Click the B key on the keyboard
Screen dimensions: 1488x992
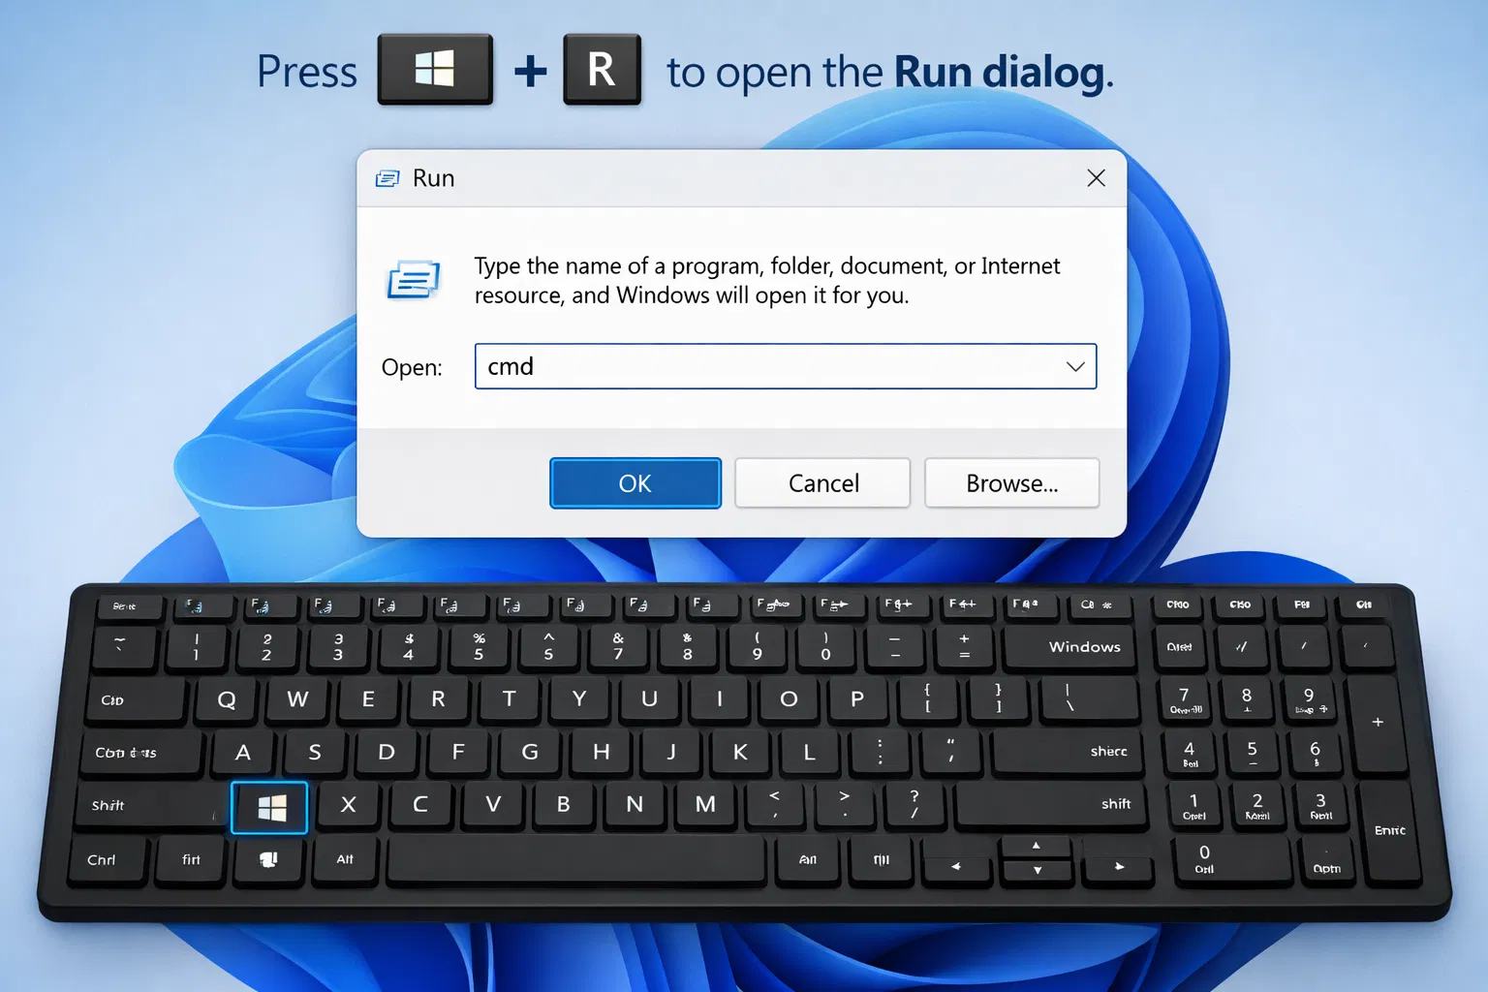tap(564, 805)
